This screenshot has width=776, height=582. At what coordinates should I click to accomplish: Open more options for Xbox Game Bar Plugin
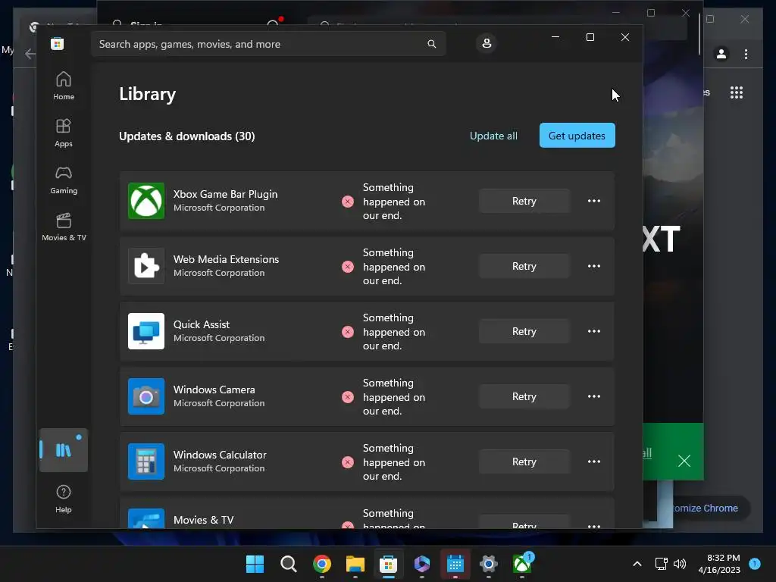(594, 201)
